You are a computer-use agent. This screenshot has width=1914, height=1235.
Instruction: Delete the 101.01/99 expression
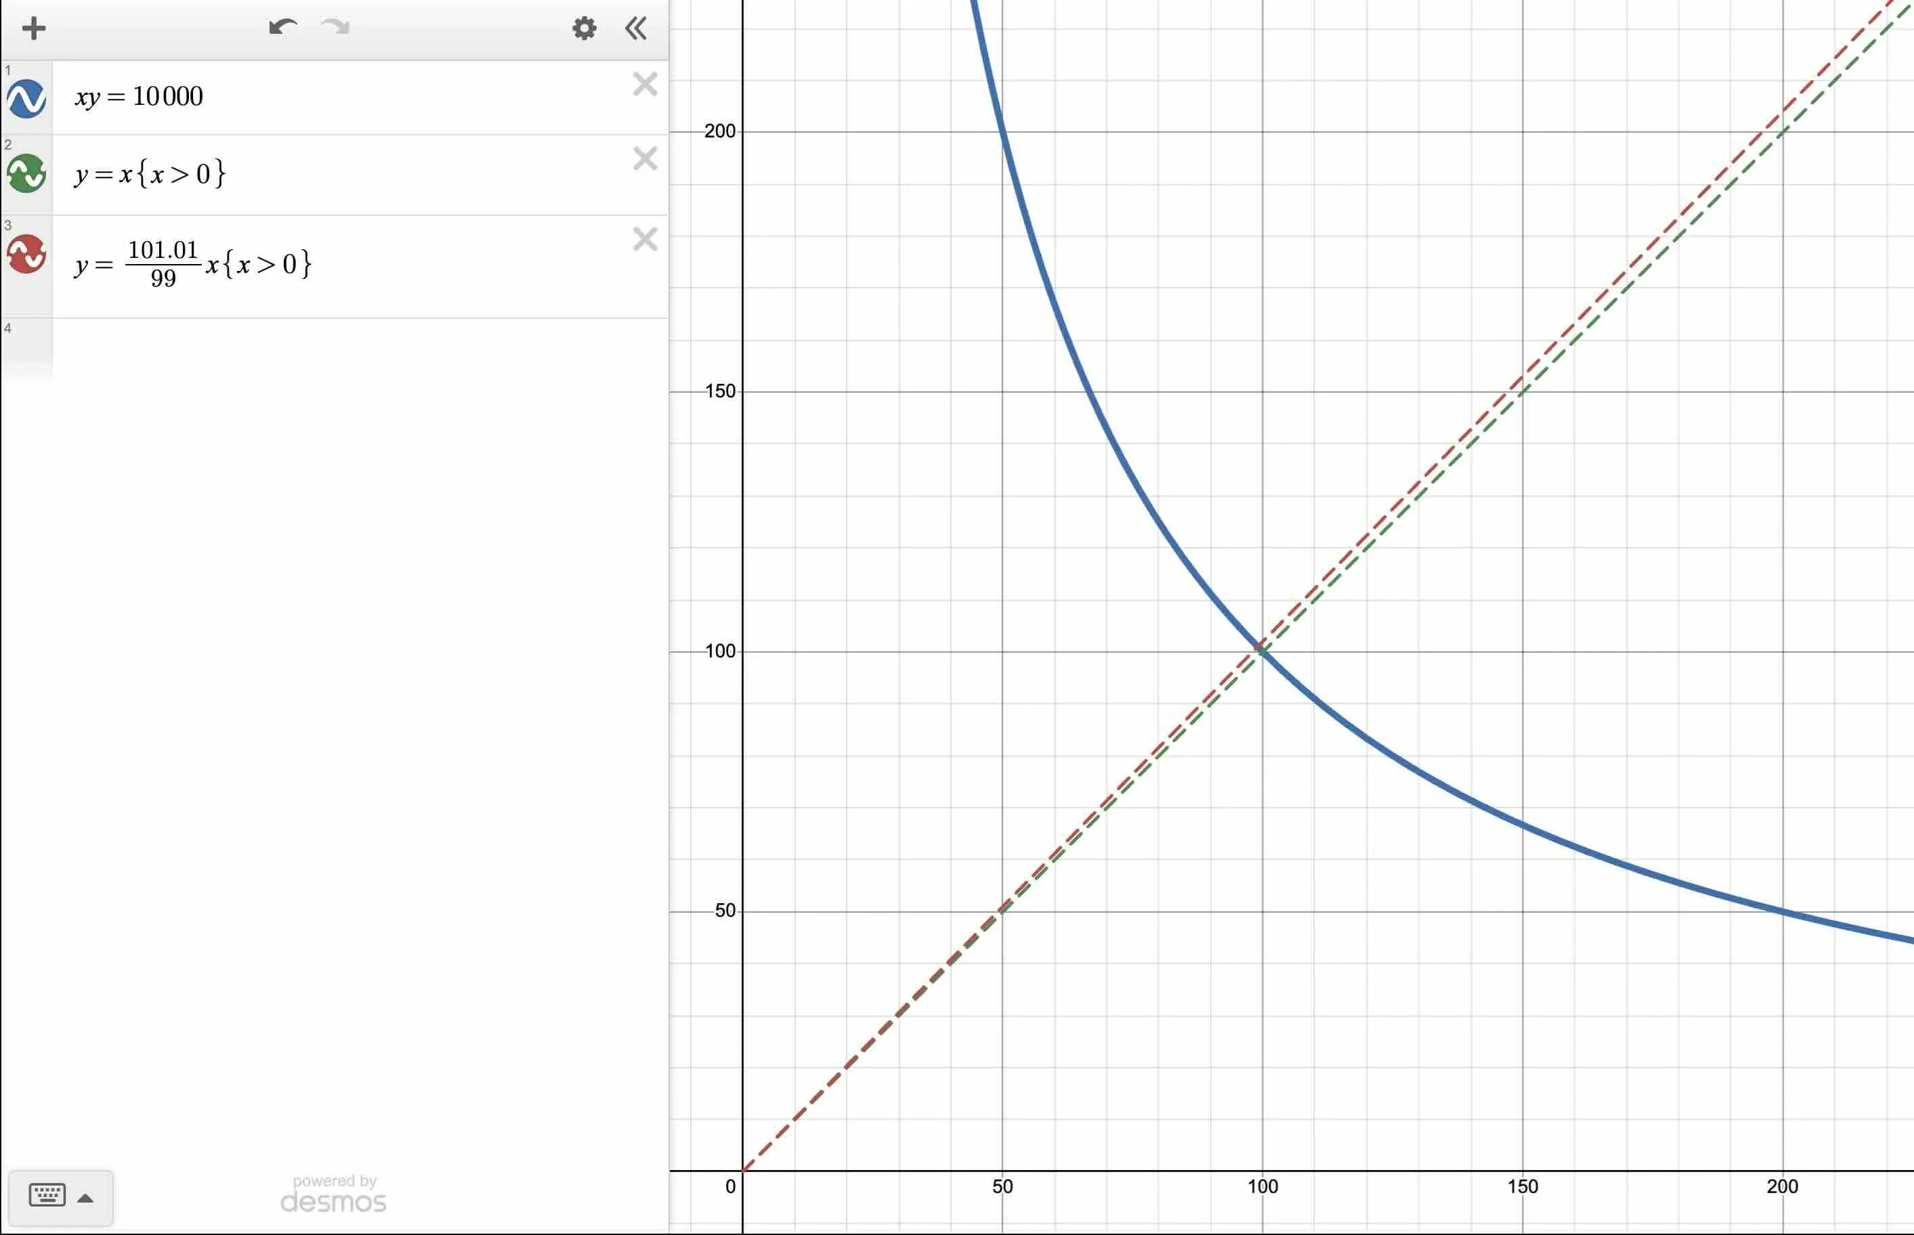click(x=644, y=239)
